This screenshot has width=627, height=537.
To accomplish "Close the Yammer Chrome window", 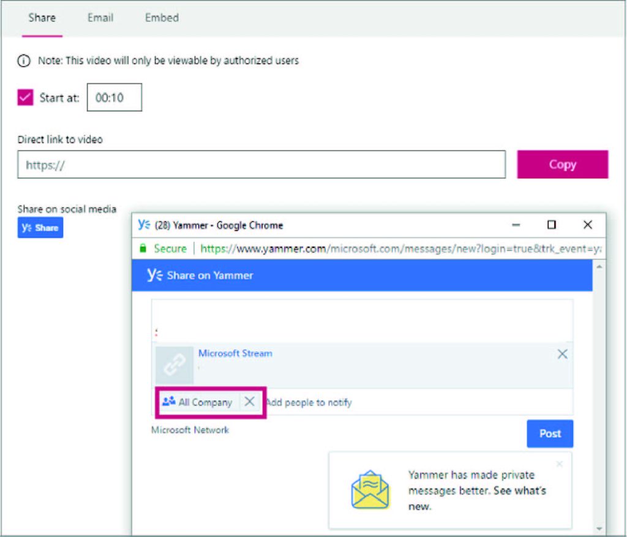I will pos(588,225).
